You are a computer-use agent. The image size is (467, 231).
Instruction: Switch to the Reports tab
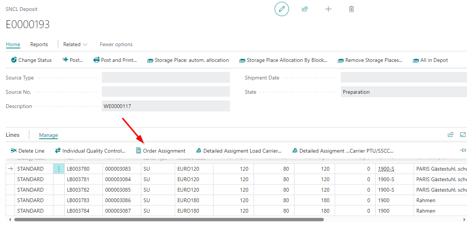tap(39, 44)
